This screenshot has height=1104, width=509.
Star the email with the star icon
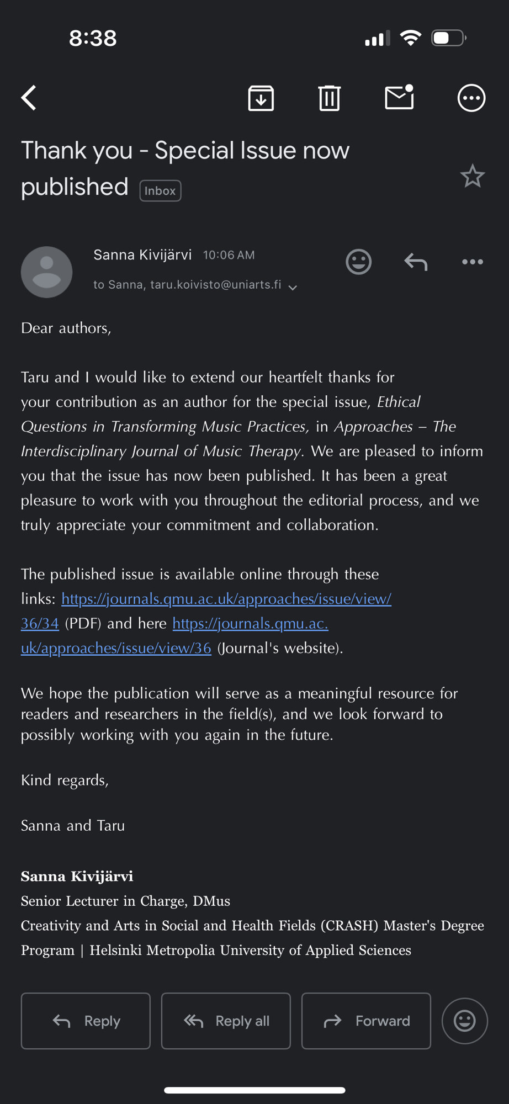point(472,177)
